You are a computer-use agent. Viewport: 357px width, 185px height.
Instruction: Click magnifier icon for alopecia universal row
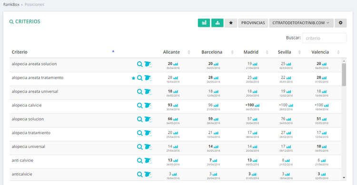tap(140, 147)
